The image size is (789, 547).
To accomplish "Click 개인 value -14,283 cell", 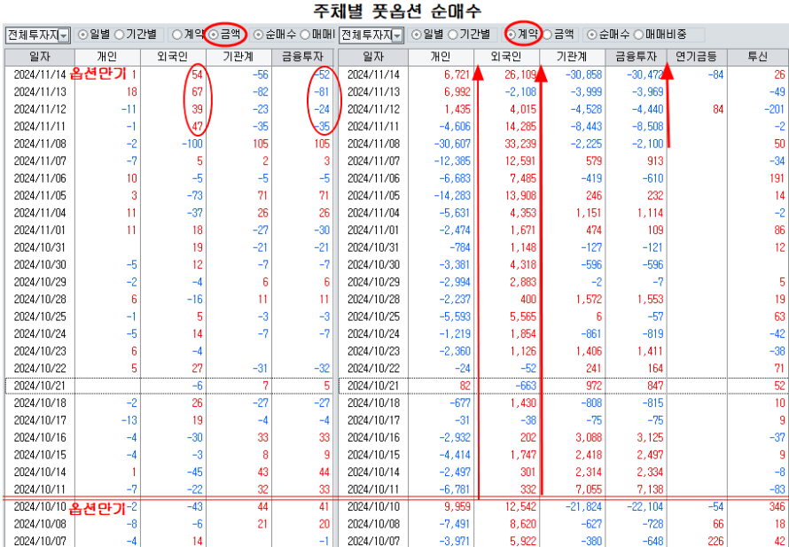I will pos(451,196).
